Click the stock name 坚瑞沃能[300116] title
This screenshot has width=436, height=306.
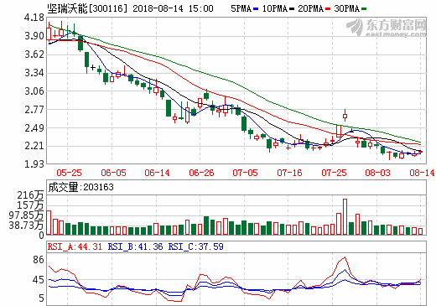(87, 8)
